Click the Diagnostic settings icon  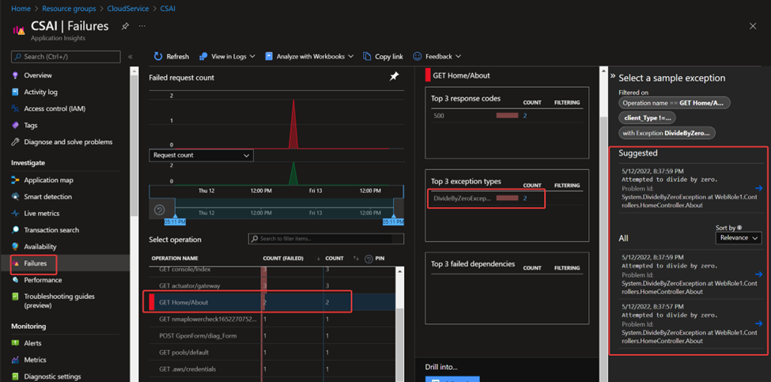15,376
